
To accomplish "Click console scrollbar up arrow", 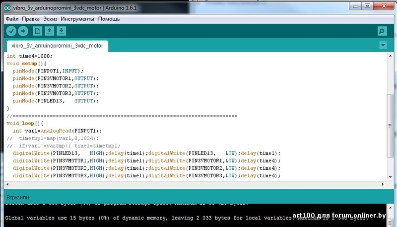I will (x=390, y=208).
